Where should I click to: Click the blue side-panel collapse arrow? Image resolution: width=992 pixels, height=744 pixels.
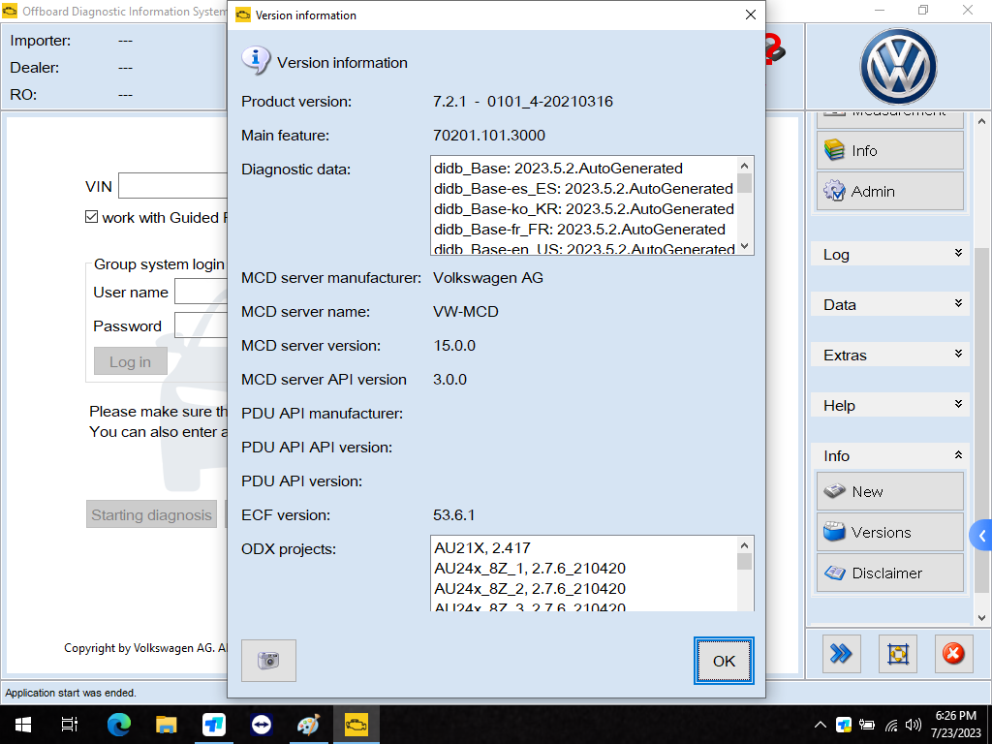982,535
